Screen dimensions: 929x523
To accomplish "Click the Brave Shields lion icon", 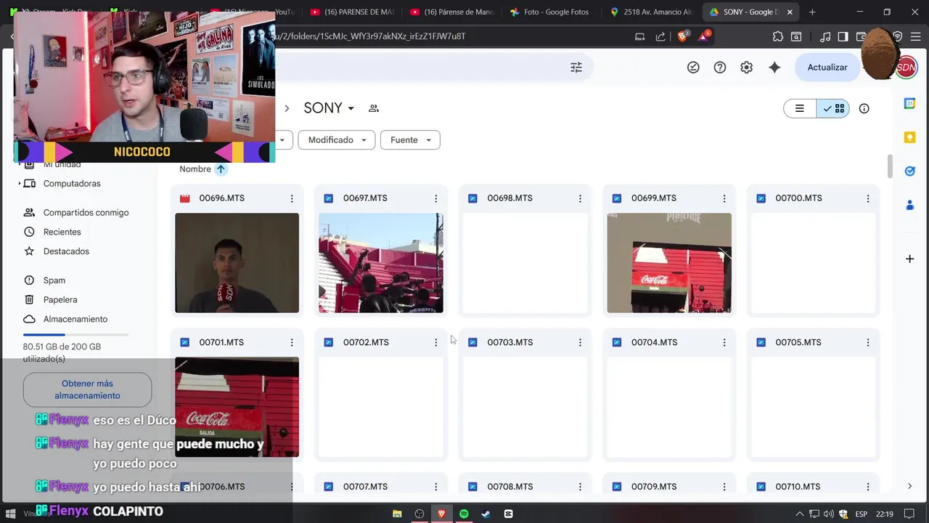I will point(682,36).
